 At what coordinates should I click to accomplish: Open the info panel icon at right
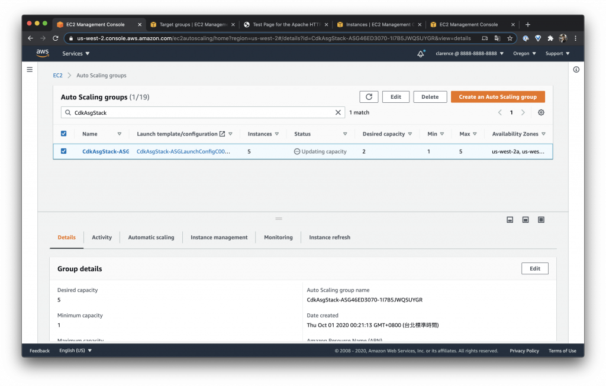(576, 70)
